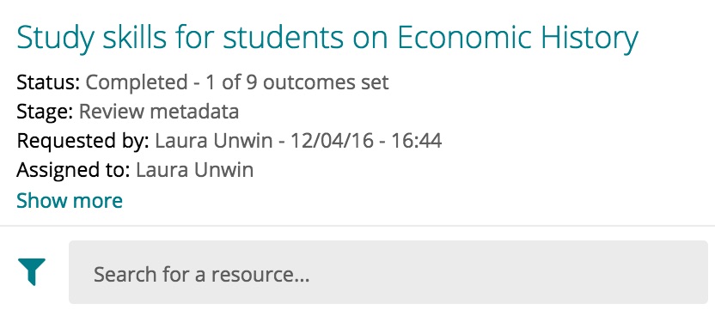Select the Completed status text
Viewport: 715px width, 316px height.
pyautogui.click(x=137, y=82)
